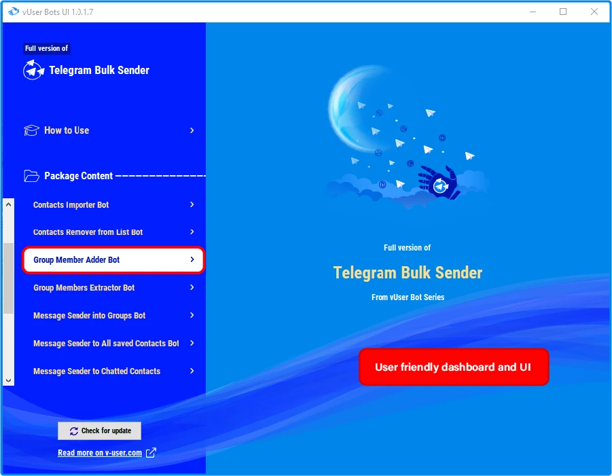The width and height of the screenshot is (612, 476).
Task: Click the Package Content heading
Action: (78, 176)
